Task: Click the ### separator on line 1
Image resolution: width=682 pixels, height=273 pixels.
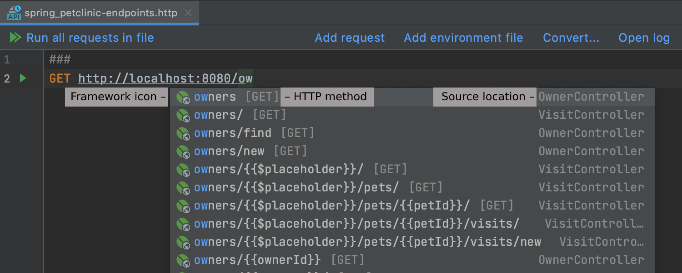Action: 60,59
